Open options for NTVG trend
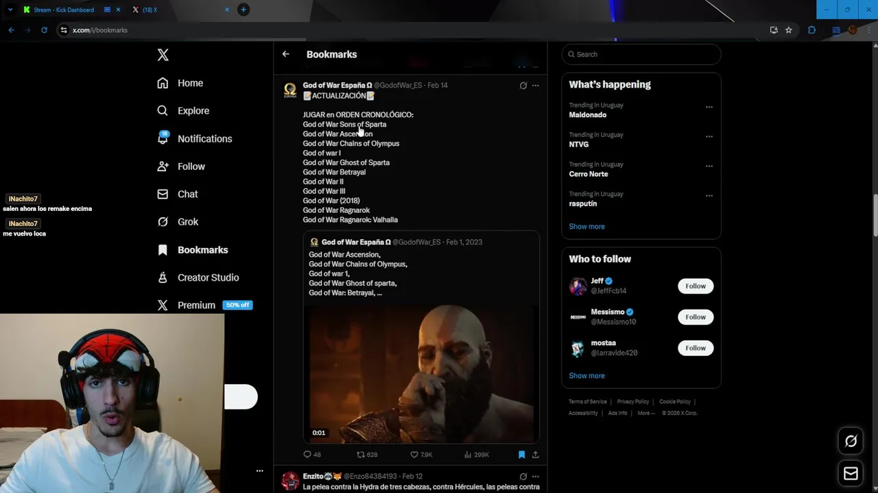This screenshot has height=493, width=878. click(x=709, y=136)
